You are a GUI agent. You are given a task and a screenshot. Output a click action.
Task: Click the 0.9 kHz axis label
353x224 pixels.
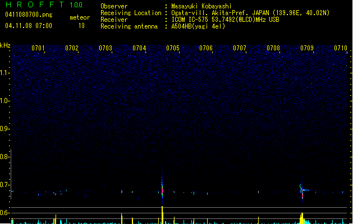point(4,129)
